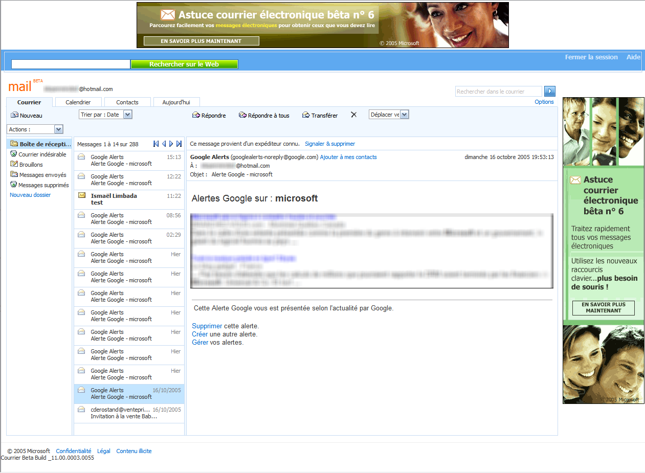645x473 pixels.
Task: Click the side banner photo of the couple
Action: tap(604, 365)
